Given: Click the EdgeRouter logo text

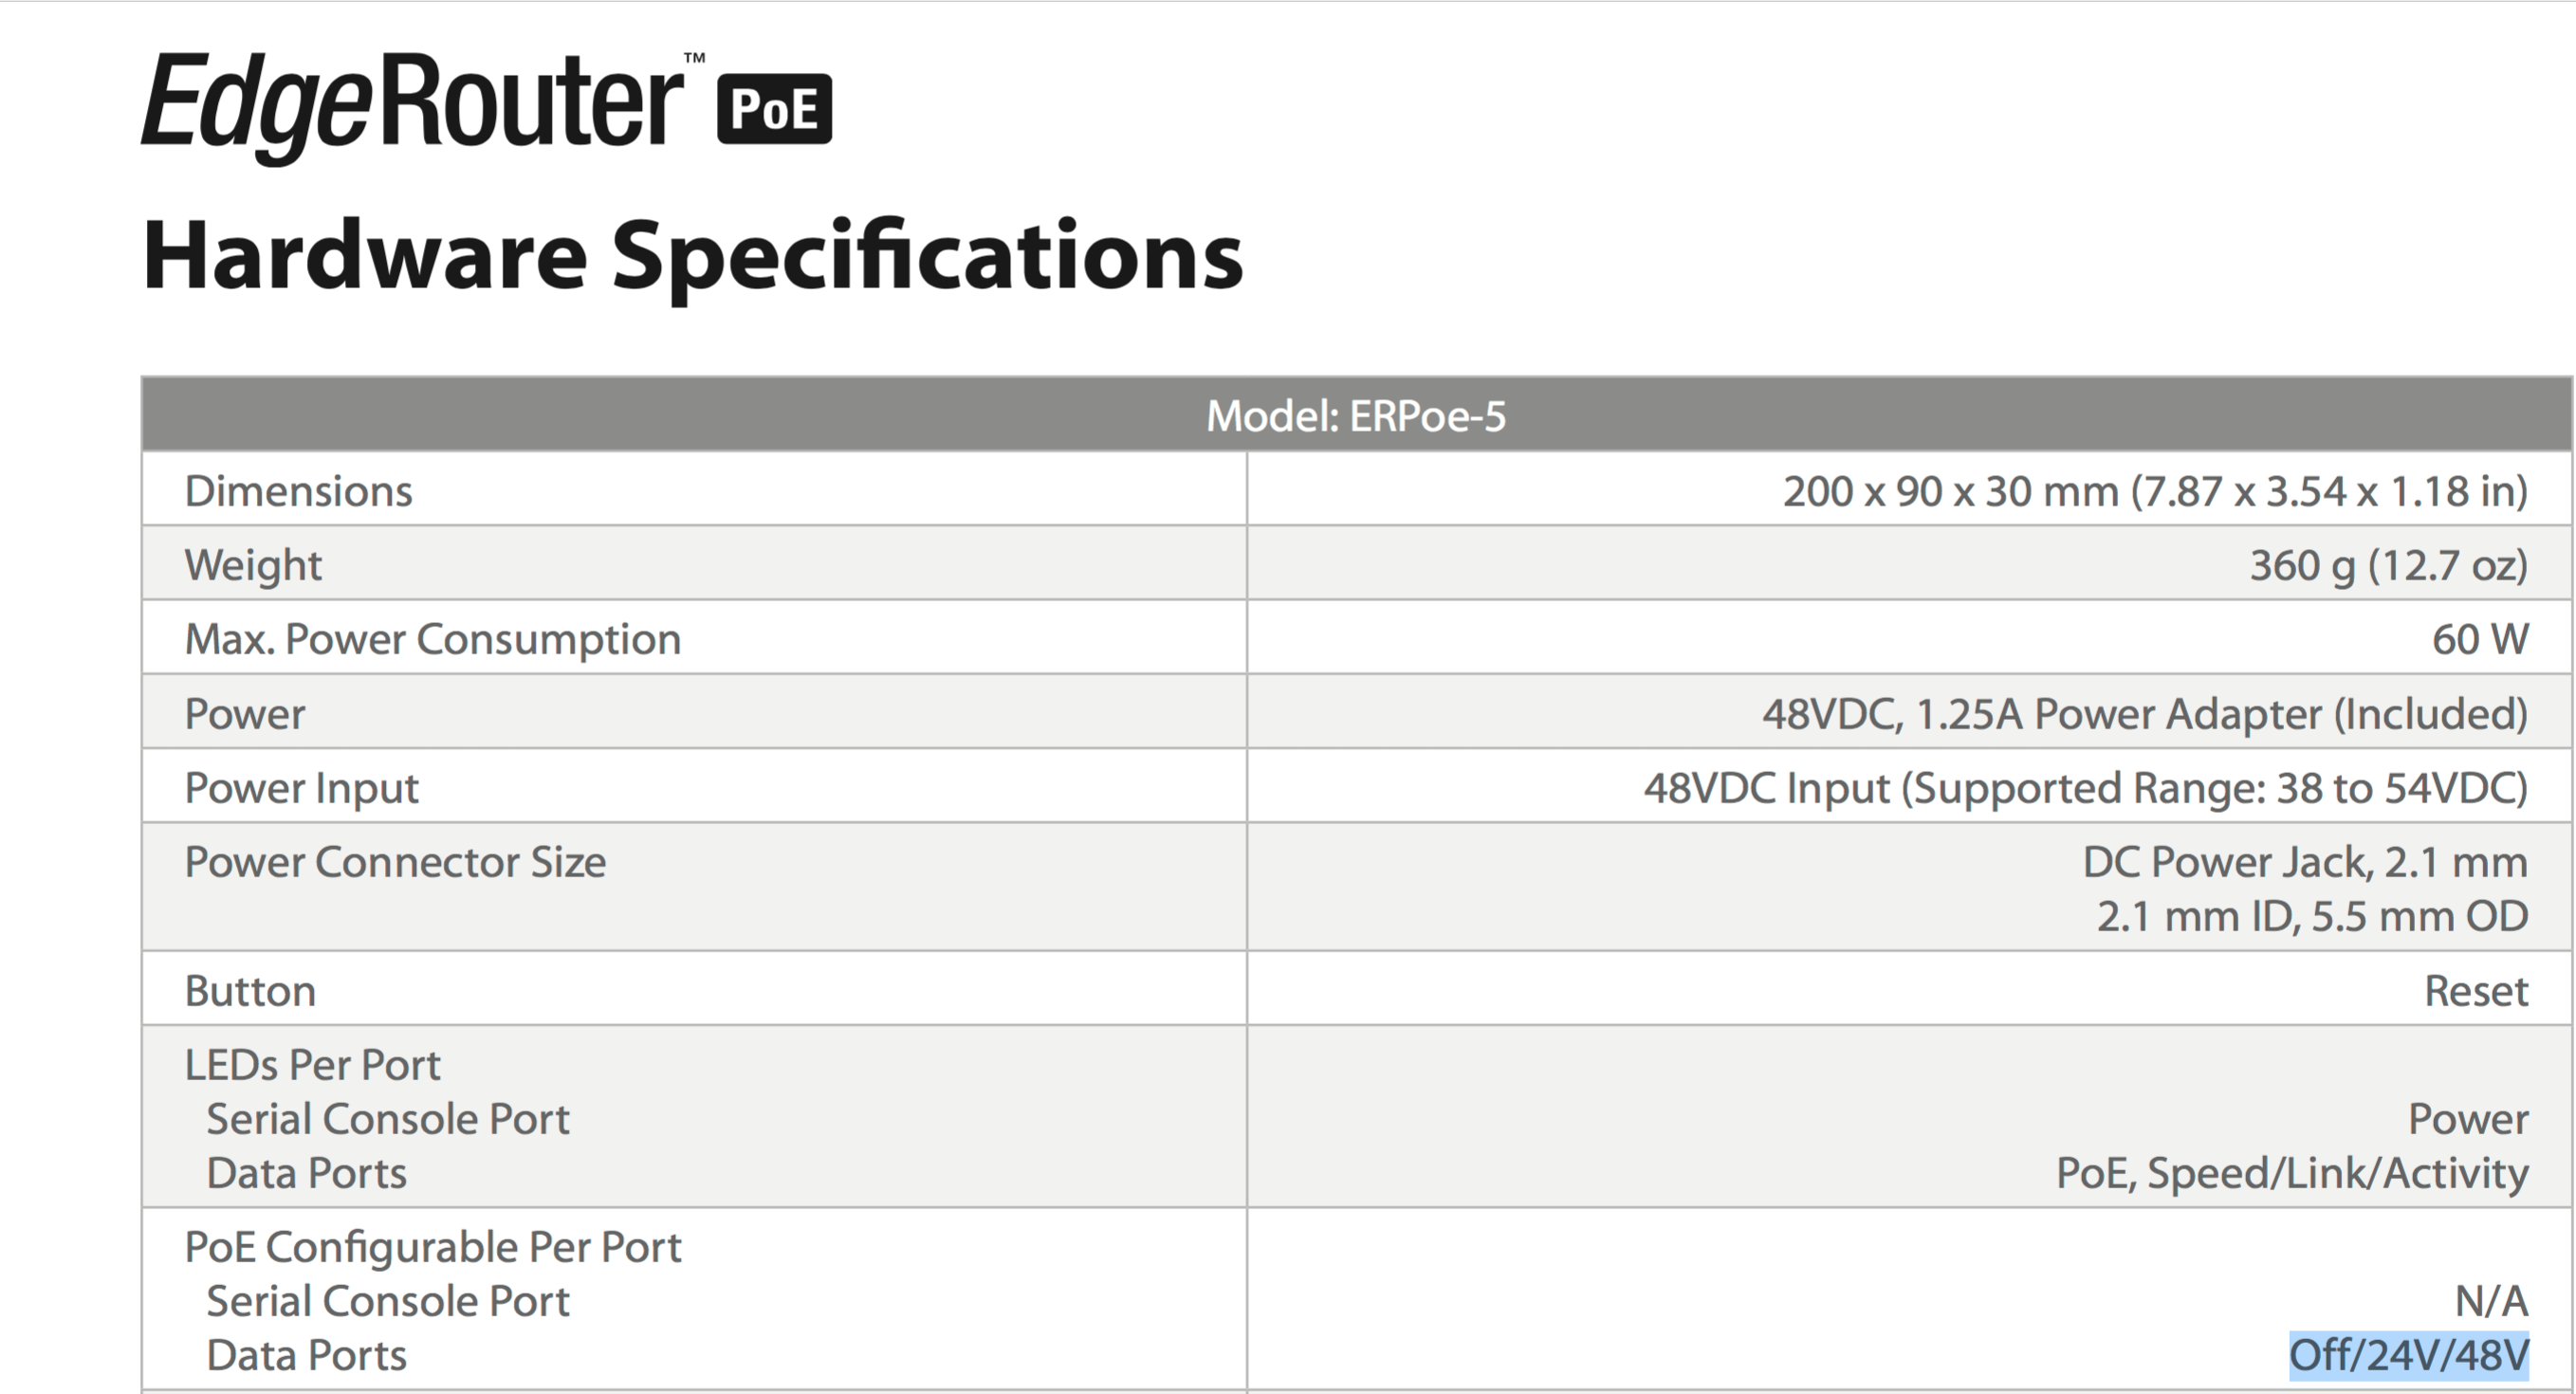Looking at the screenshot, I should [414, 106].
